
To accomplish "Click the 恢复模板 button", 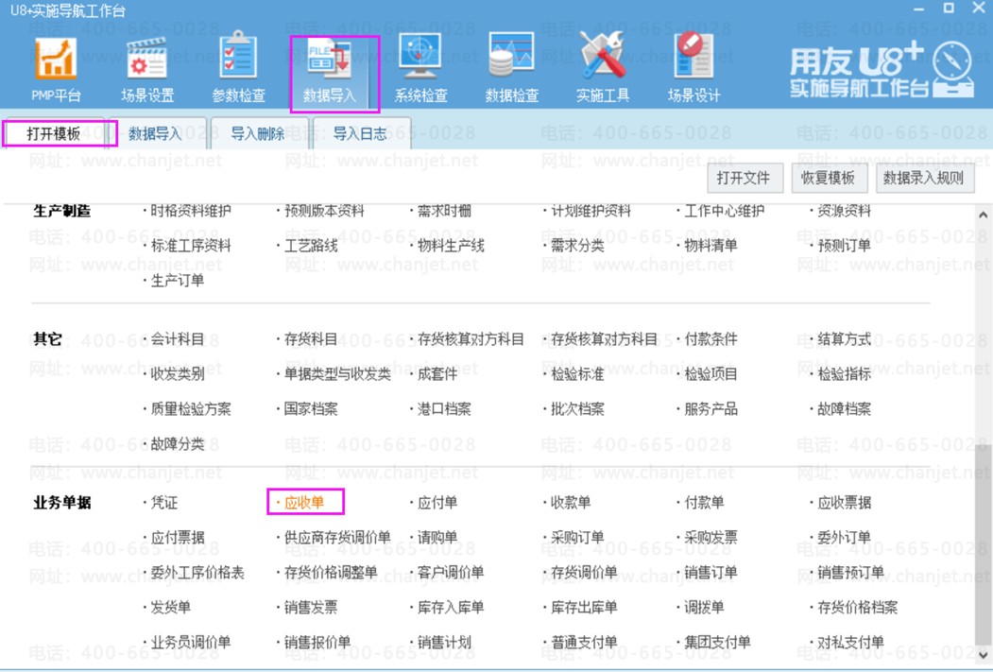I will click(829, 178).
